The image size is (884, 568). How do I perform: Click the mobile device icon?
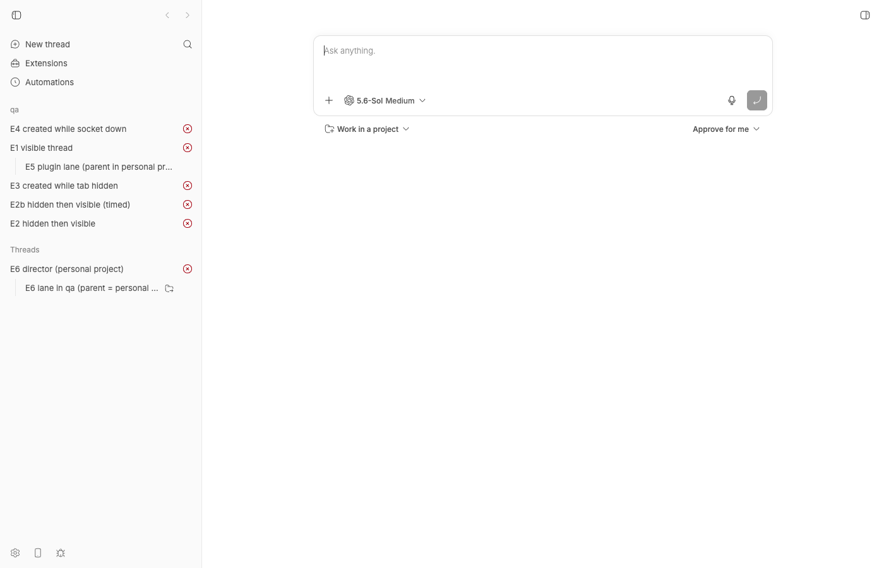tap(38, 553)
